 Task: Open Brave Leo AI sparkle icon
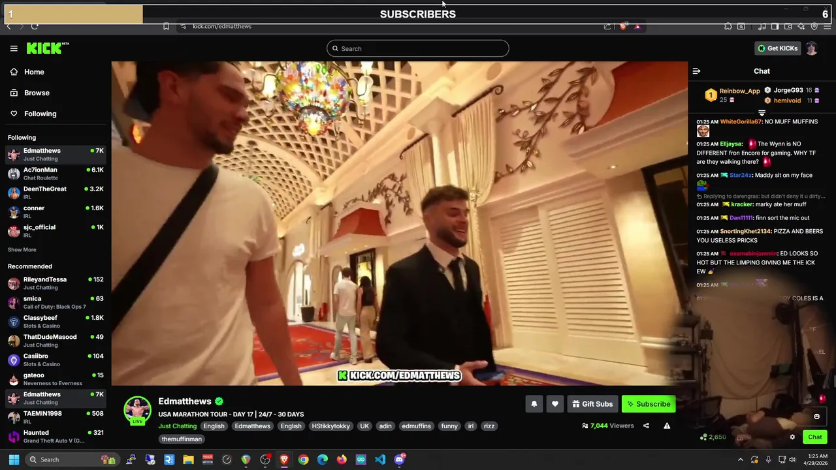(x=801, y=26)
